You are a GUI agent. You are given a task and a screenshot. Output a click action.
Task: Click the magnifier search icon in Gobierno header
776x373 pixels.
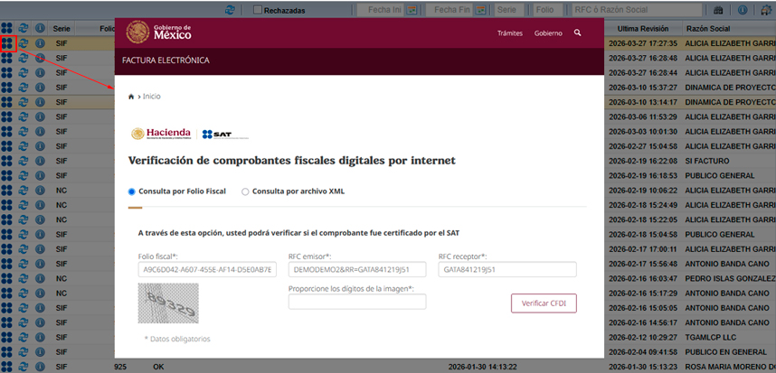[x=578, y=33]
